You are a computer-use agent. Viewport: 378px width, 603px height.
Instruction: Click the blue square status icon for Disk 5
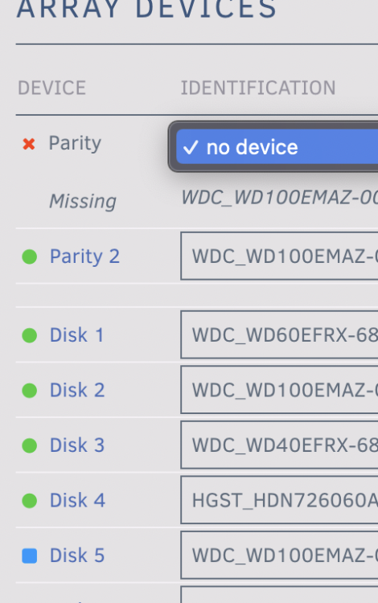click(x=30, y=556)
